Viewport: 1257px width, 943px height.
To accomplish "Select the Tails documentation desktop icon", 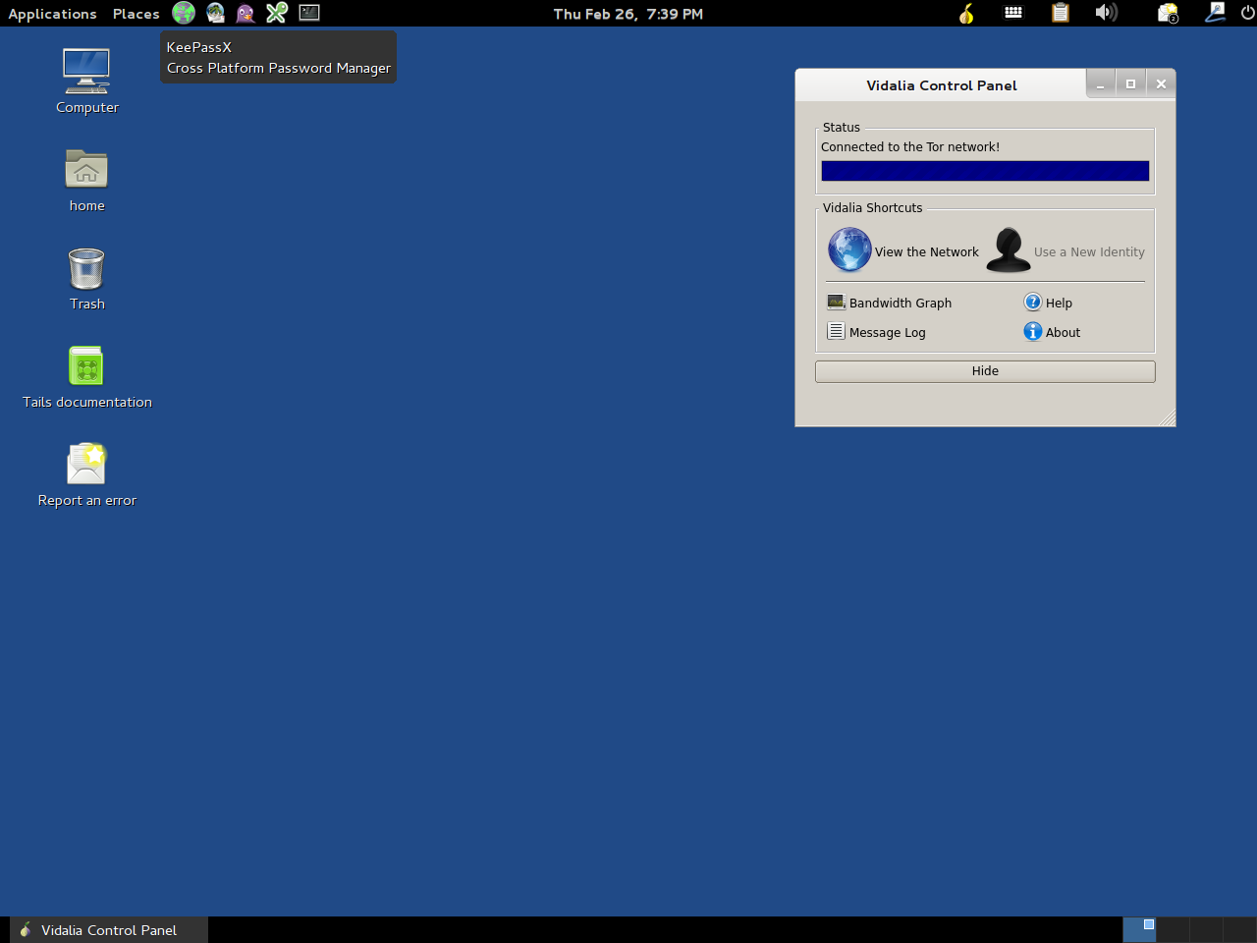I will coord(87,377).
